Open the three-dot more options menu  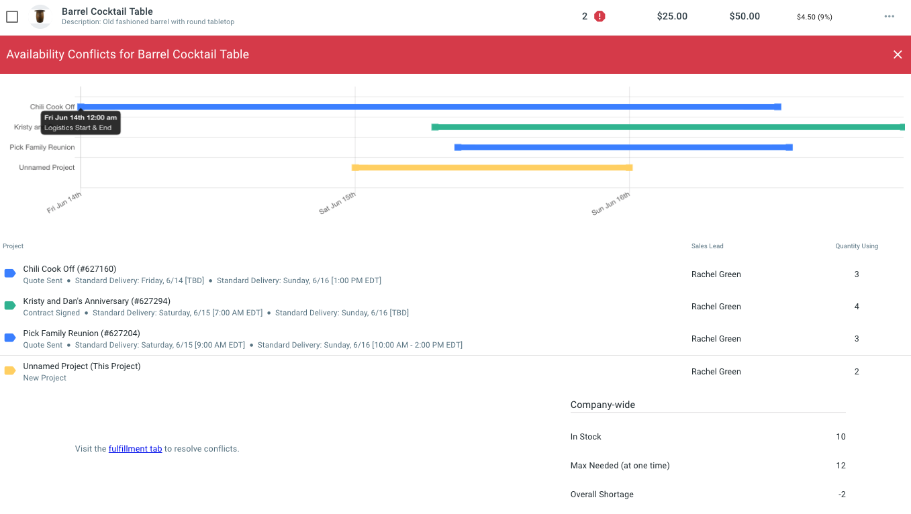(x=890, y=17)
